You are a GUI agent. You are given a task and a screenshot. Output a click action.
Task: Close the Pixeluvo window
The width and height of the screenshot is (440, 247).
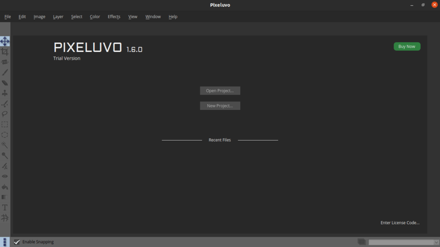point(434,5)
